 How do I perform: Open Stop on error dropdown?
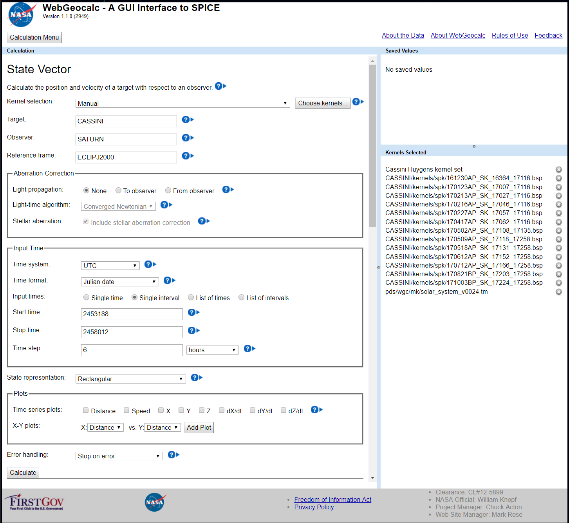coord(119,456)
